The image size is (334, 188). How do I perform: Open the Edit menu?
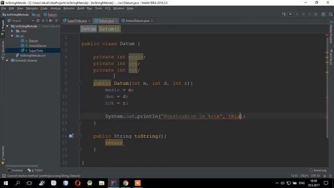(x=11, y=8)
